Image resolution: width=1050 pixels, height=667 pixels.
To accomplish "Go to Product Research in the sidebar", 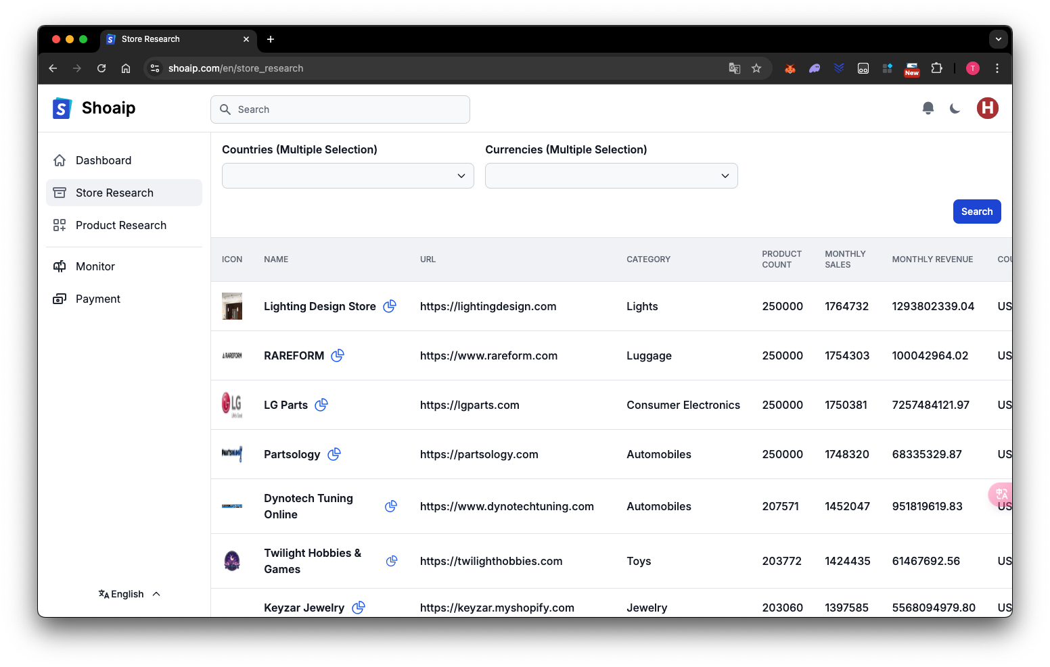I will point(120,225).
